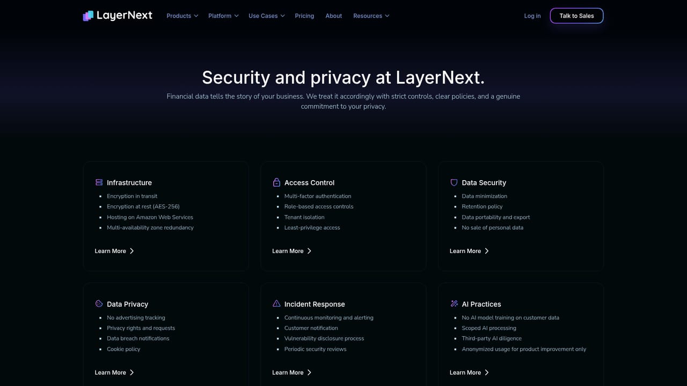The width and height of the screenshot is (687, 386).
Task: Click 'Encryption at rest (AES-256)' item
Action: 143,206
